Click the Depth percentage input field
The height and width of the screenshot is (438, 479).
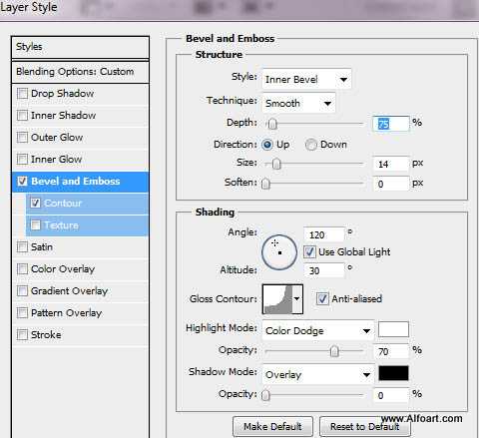click(x=391, y=124)
